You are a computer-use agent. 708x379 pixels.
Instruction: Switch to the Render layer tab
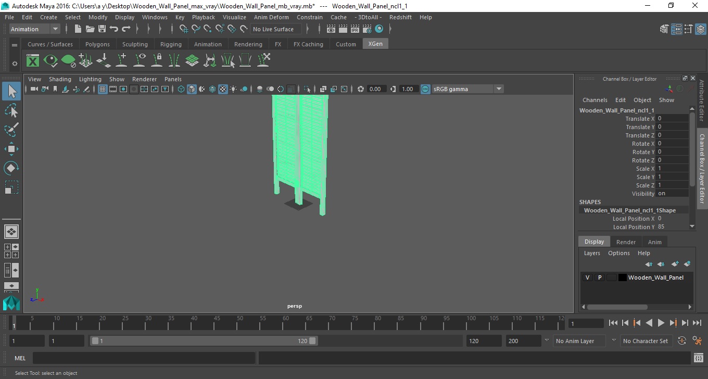626,242
